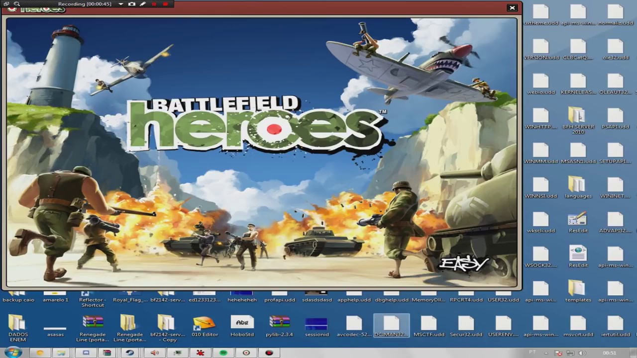
Task: Open the green Spotify taskbar icon
Action: click(223, 353)
